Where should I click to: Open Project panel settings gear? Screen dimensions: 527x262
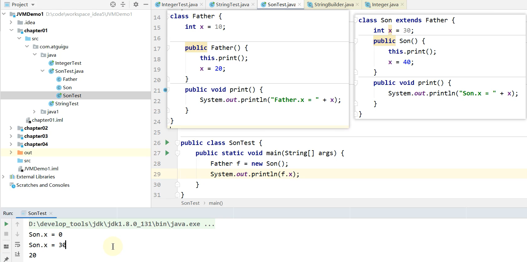136,4
